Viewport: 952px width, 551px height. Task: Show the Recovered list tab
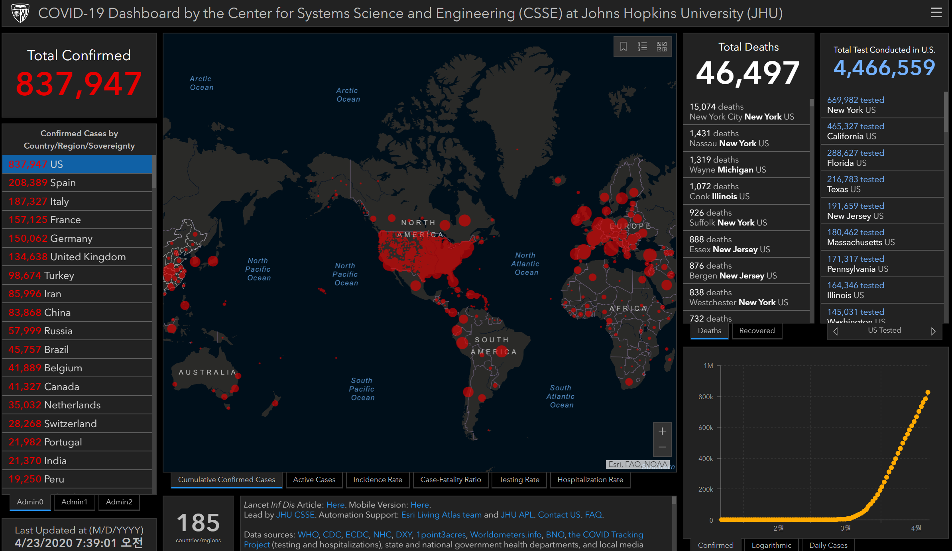click(757, 331)
